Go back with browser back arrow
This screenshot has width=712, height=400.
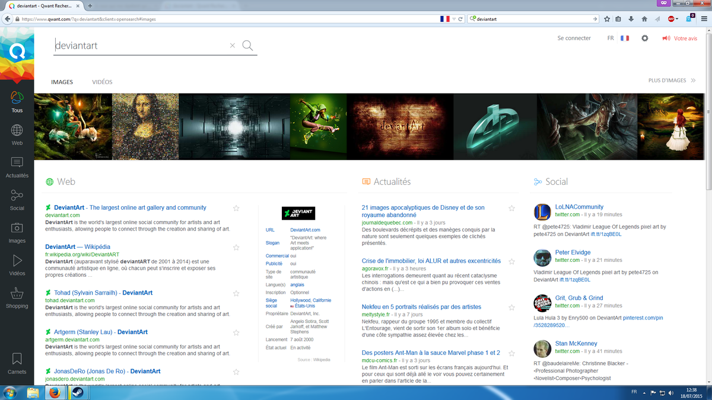(8, 19)
